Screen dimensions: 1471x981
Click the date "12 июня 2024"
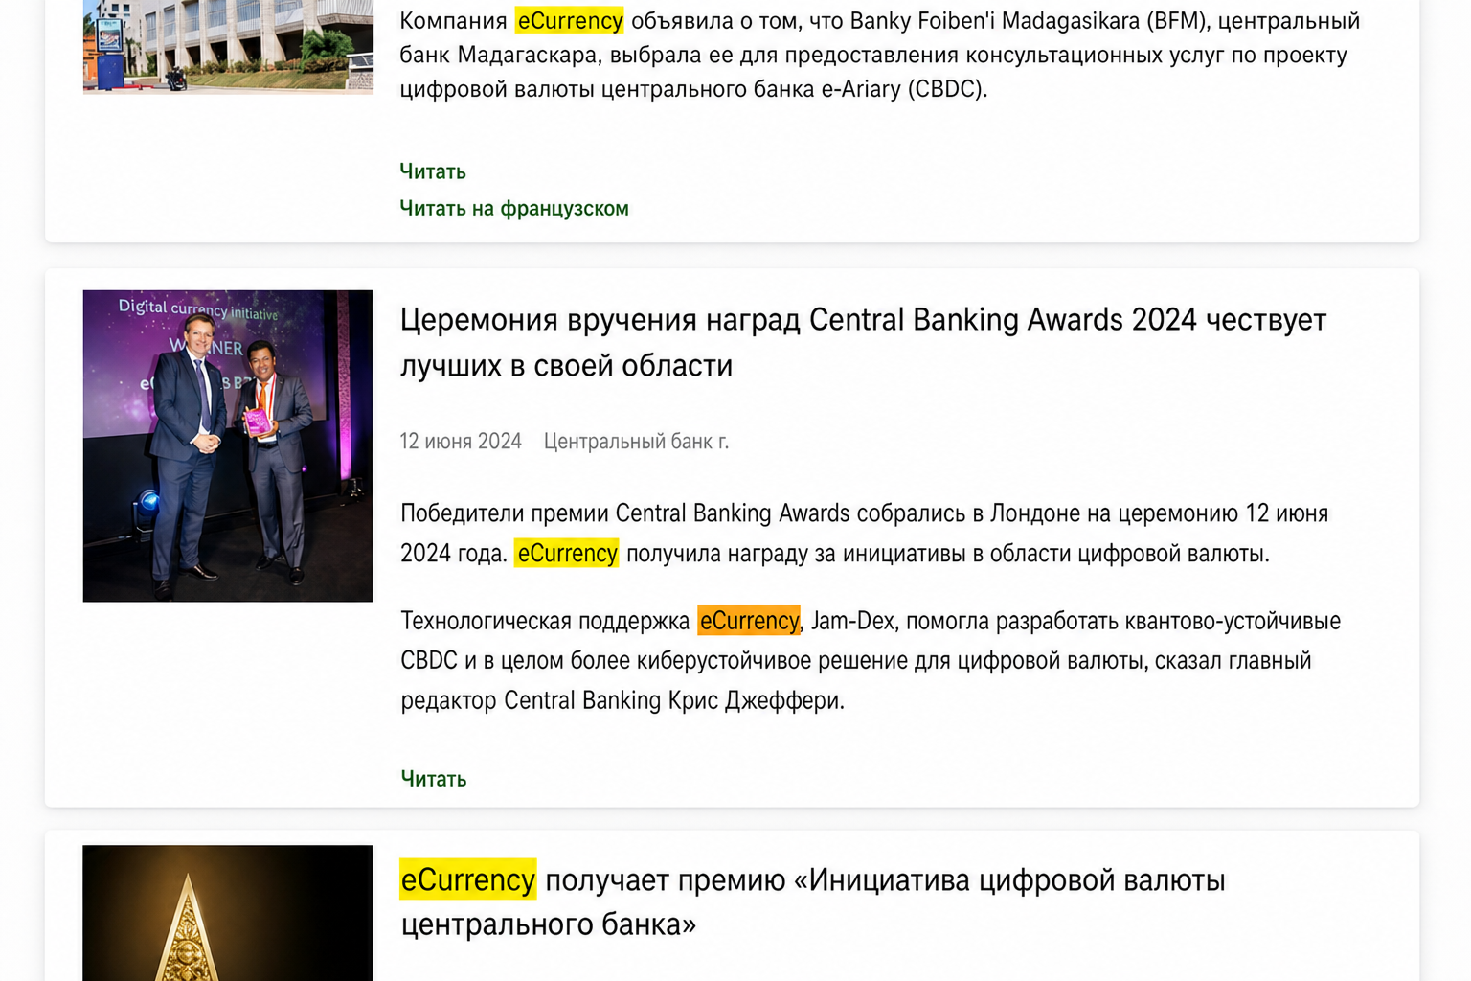(461, 442)
